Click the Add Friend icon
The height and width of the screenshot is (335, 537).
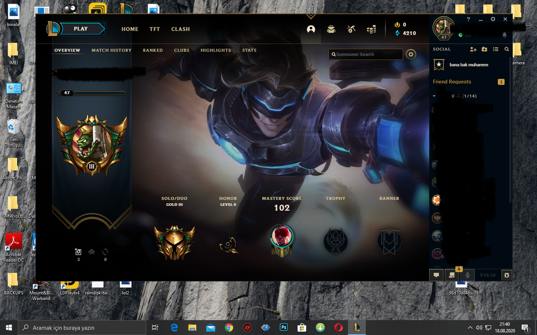pyautogui.click(x=473, y=49)
